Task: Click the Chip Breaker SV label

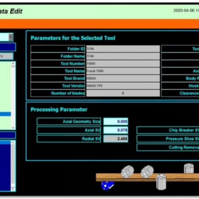Action: 168,130
